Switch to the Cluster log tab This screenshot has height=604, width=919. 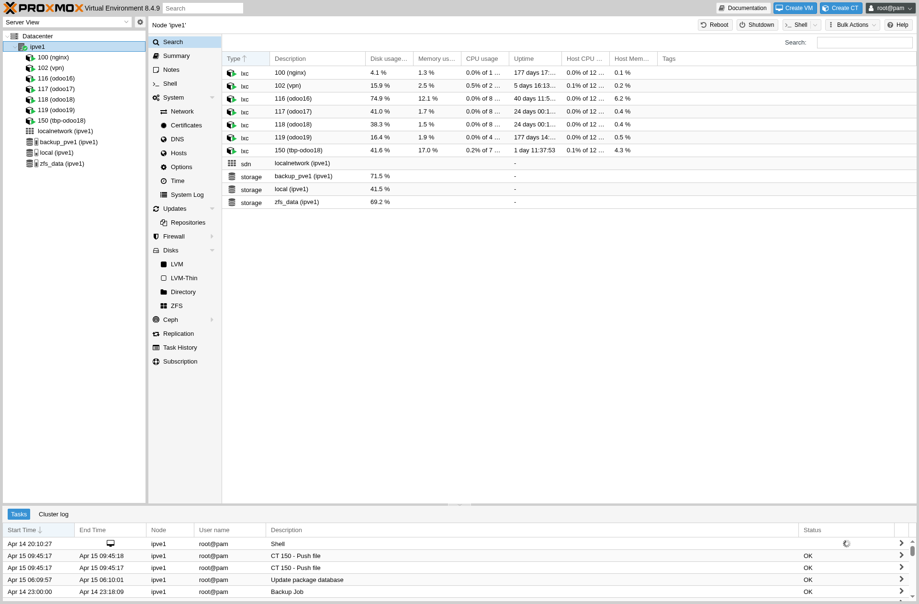tap(54, 514)
